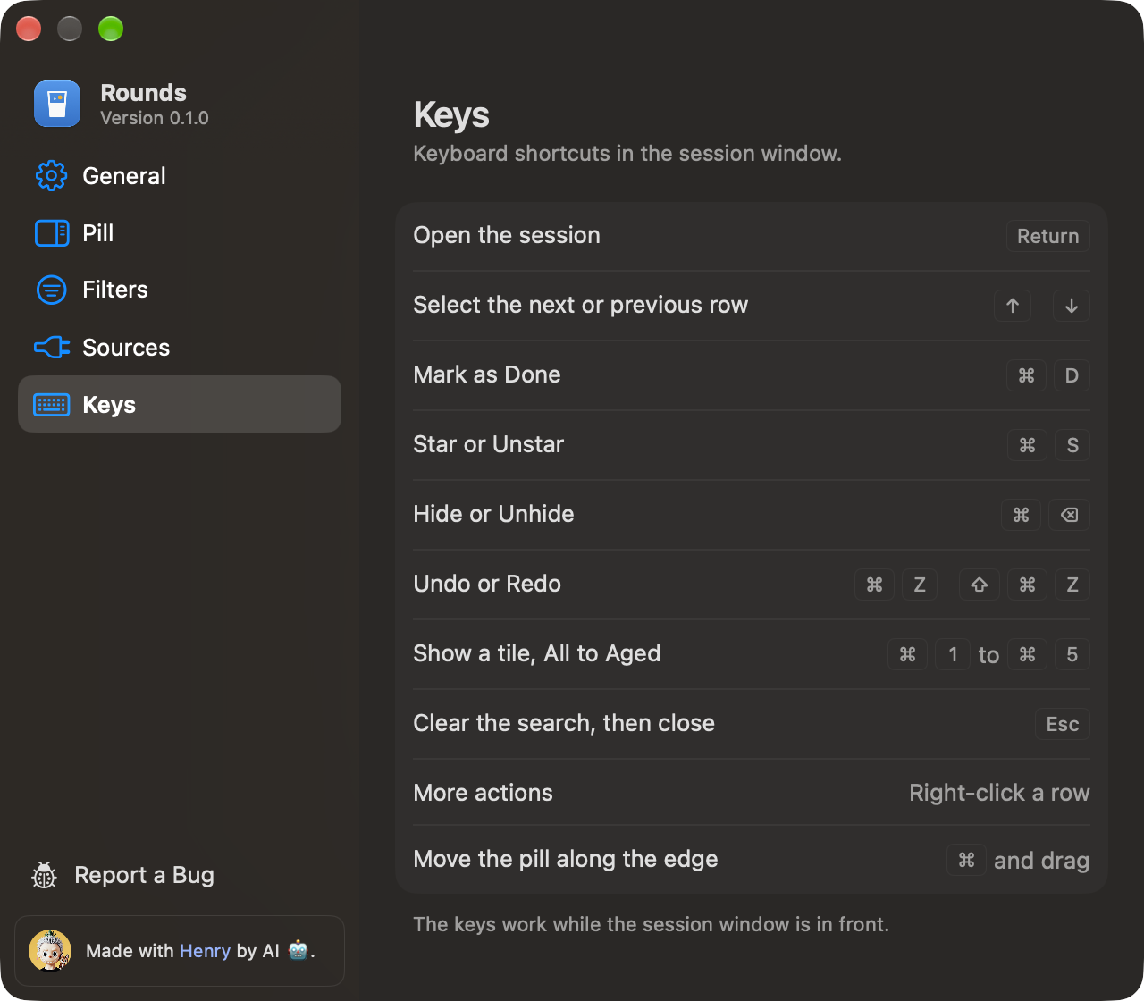Click the D key cap in Mark as Done
1144x1001 pixels.
pos(1072,375)
